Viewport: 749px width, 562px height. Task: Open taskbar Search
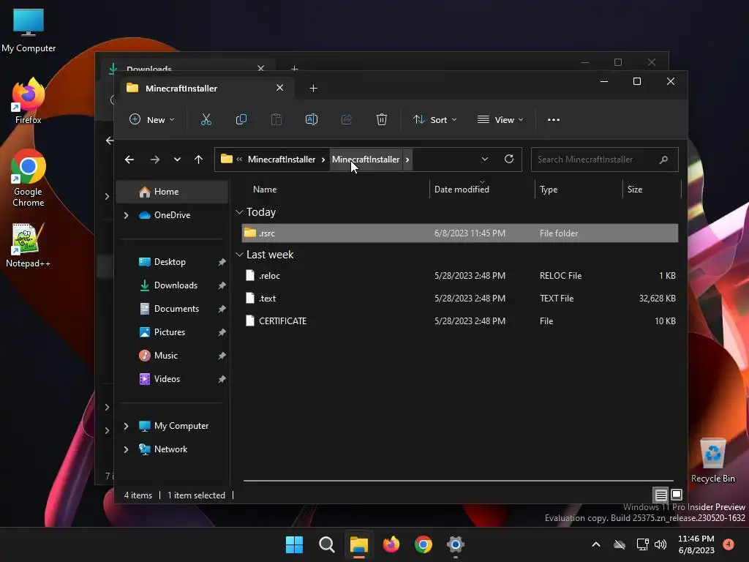[x=327, y=544]
